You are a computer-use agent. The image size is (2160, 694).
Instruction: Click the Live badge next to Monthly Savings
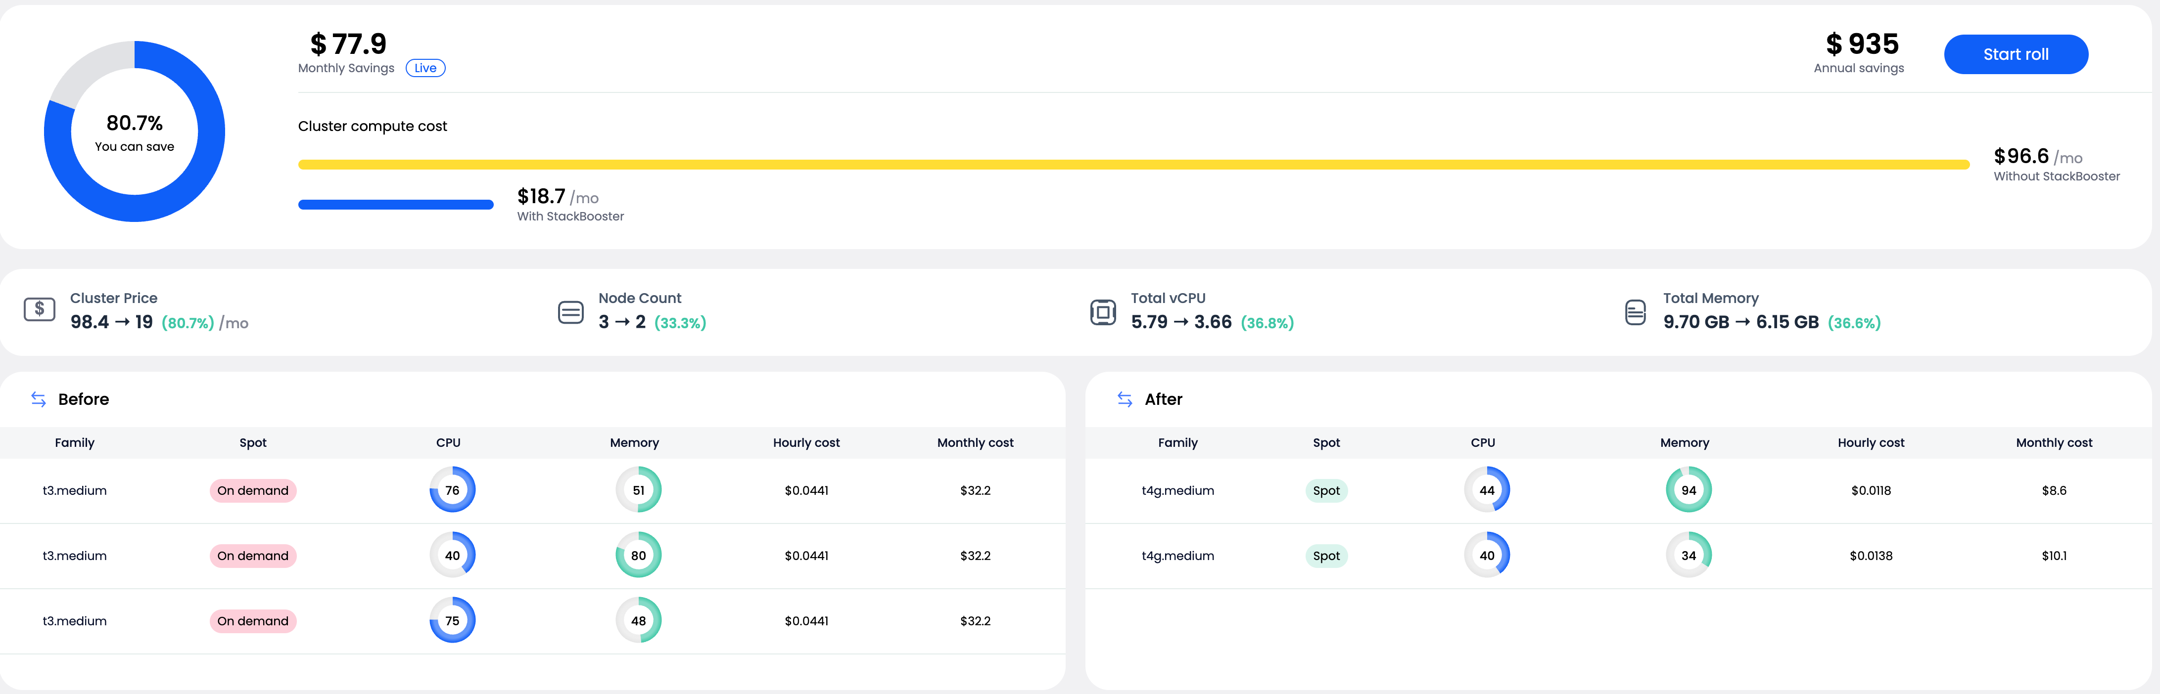[425, 68]
